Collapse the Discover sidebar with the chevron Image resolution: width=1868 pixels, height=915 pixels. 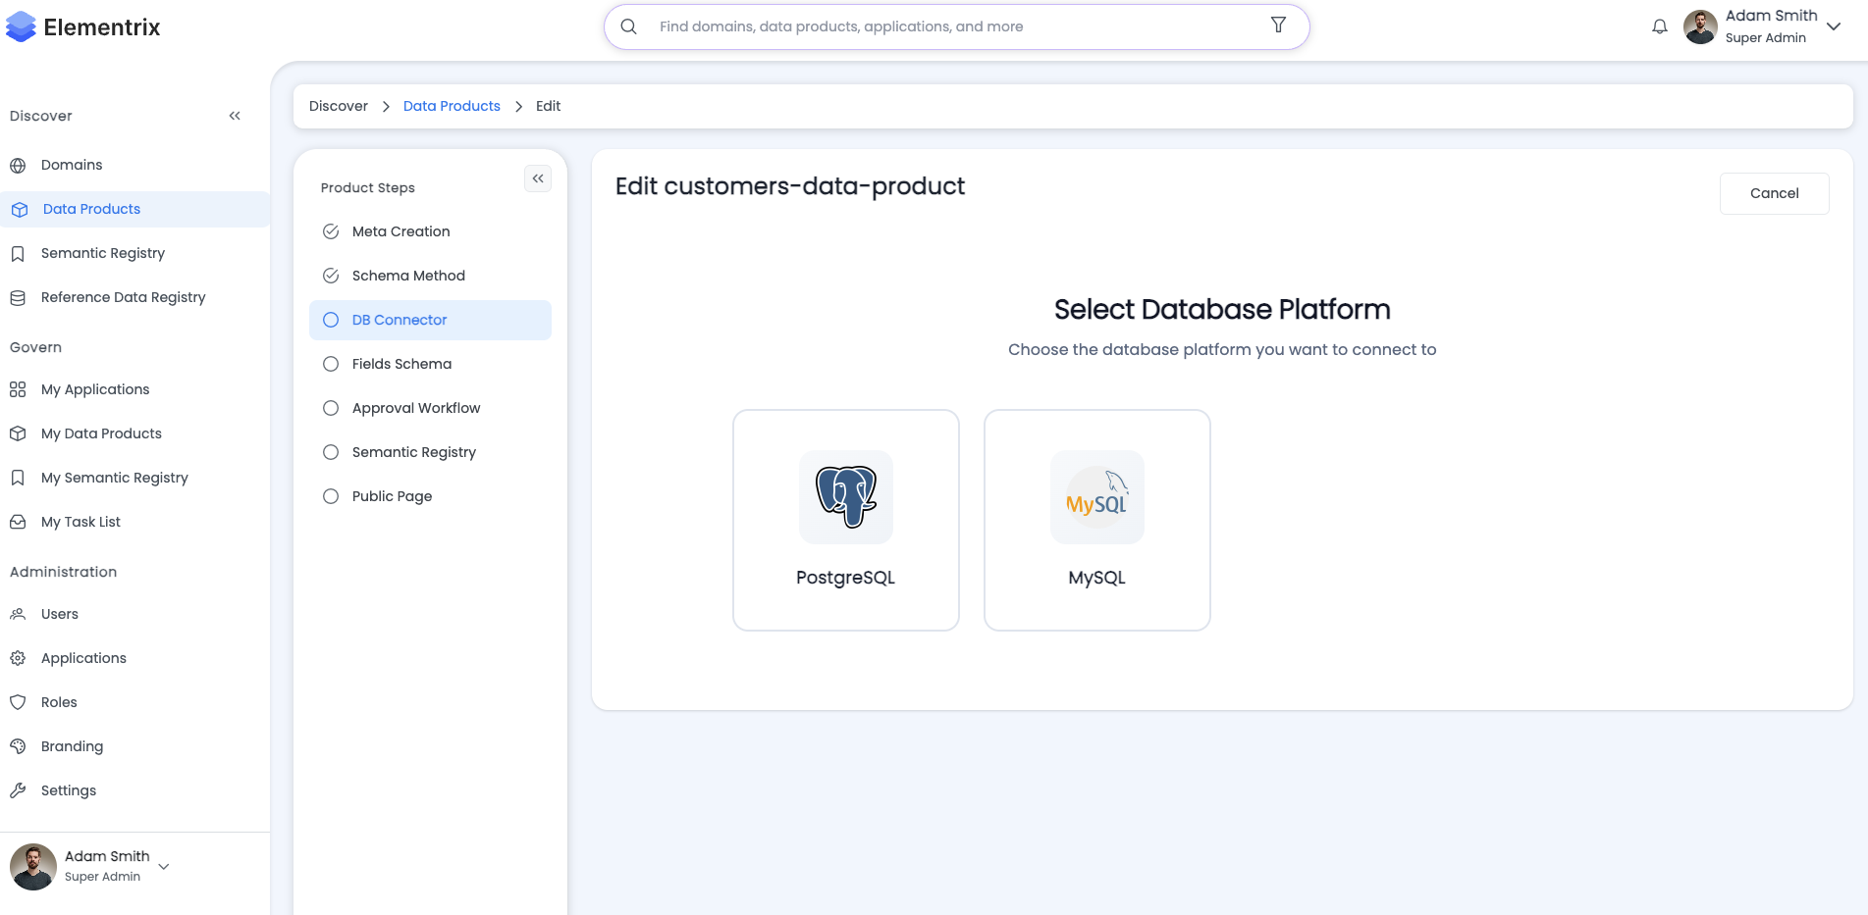click(x=235, y=115)
